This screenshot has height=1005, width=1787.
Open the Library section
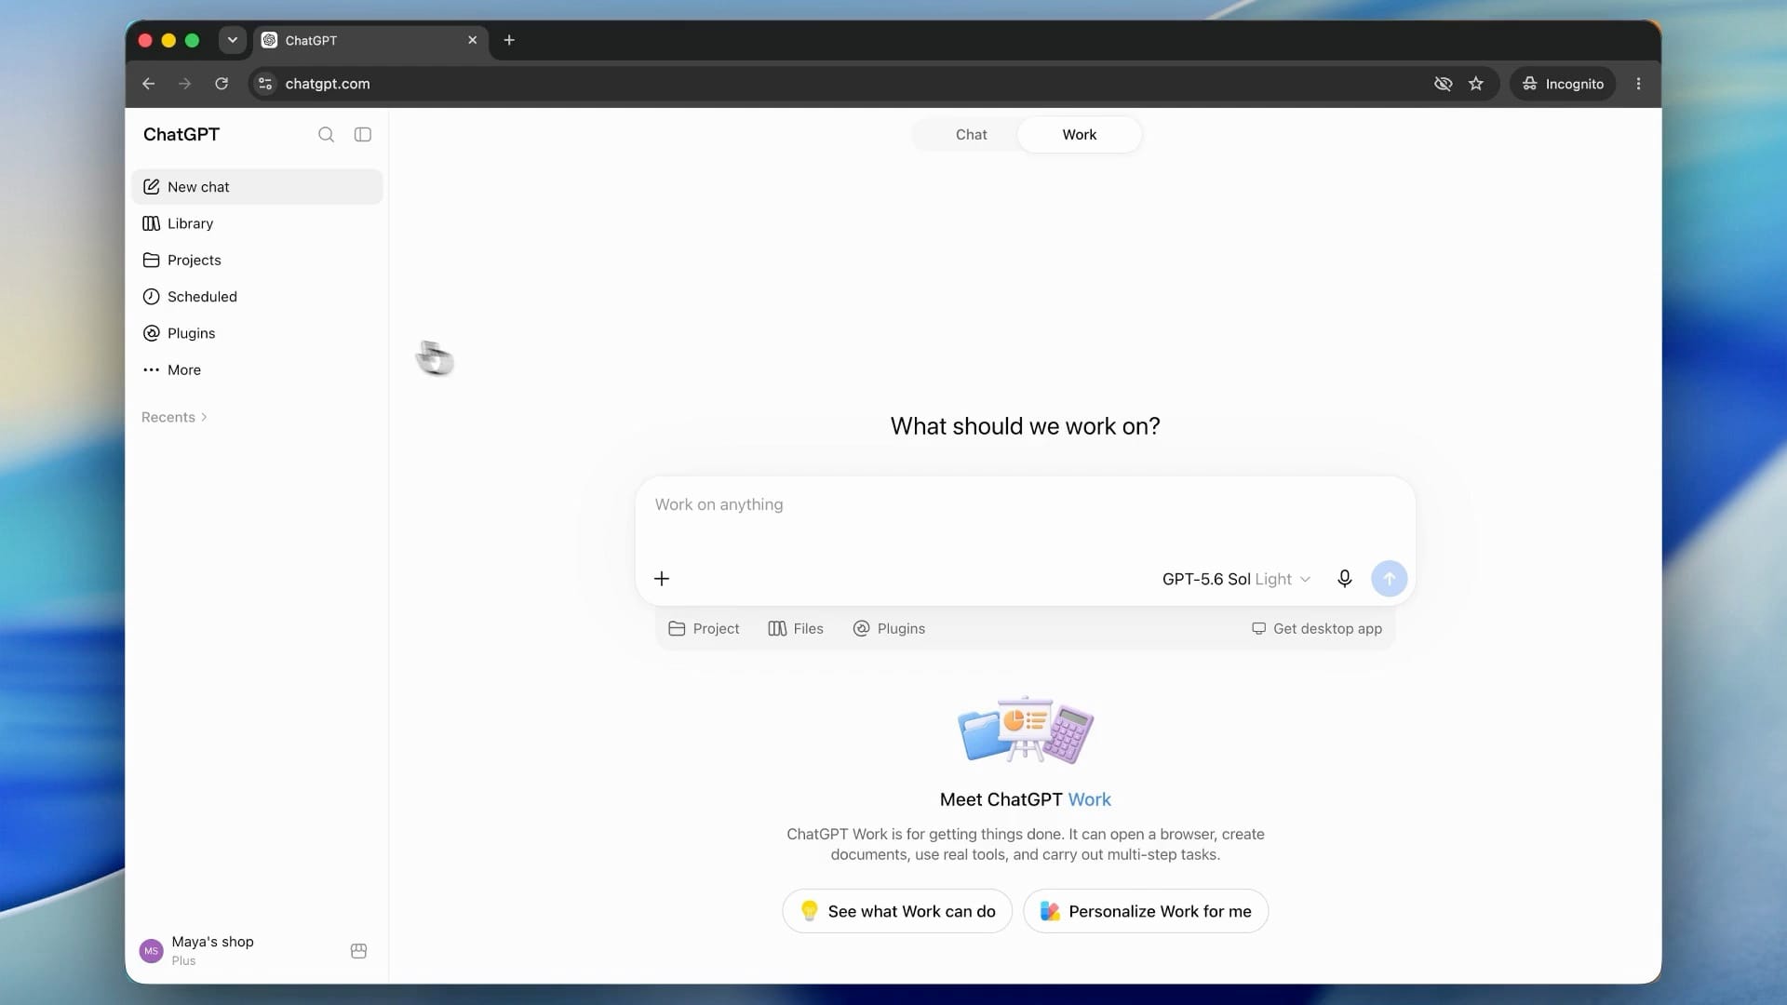tap(257, 223)
